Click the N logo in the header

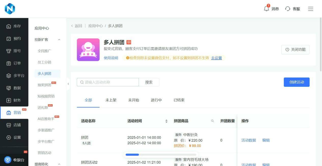click(x=10, y=9)
